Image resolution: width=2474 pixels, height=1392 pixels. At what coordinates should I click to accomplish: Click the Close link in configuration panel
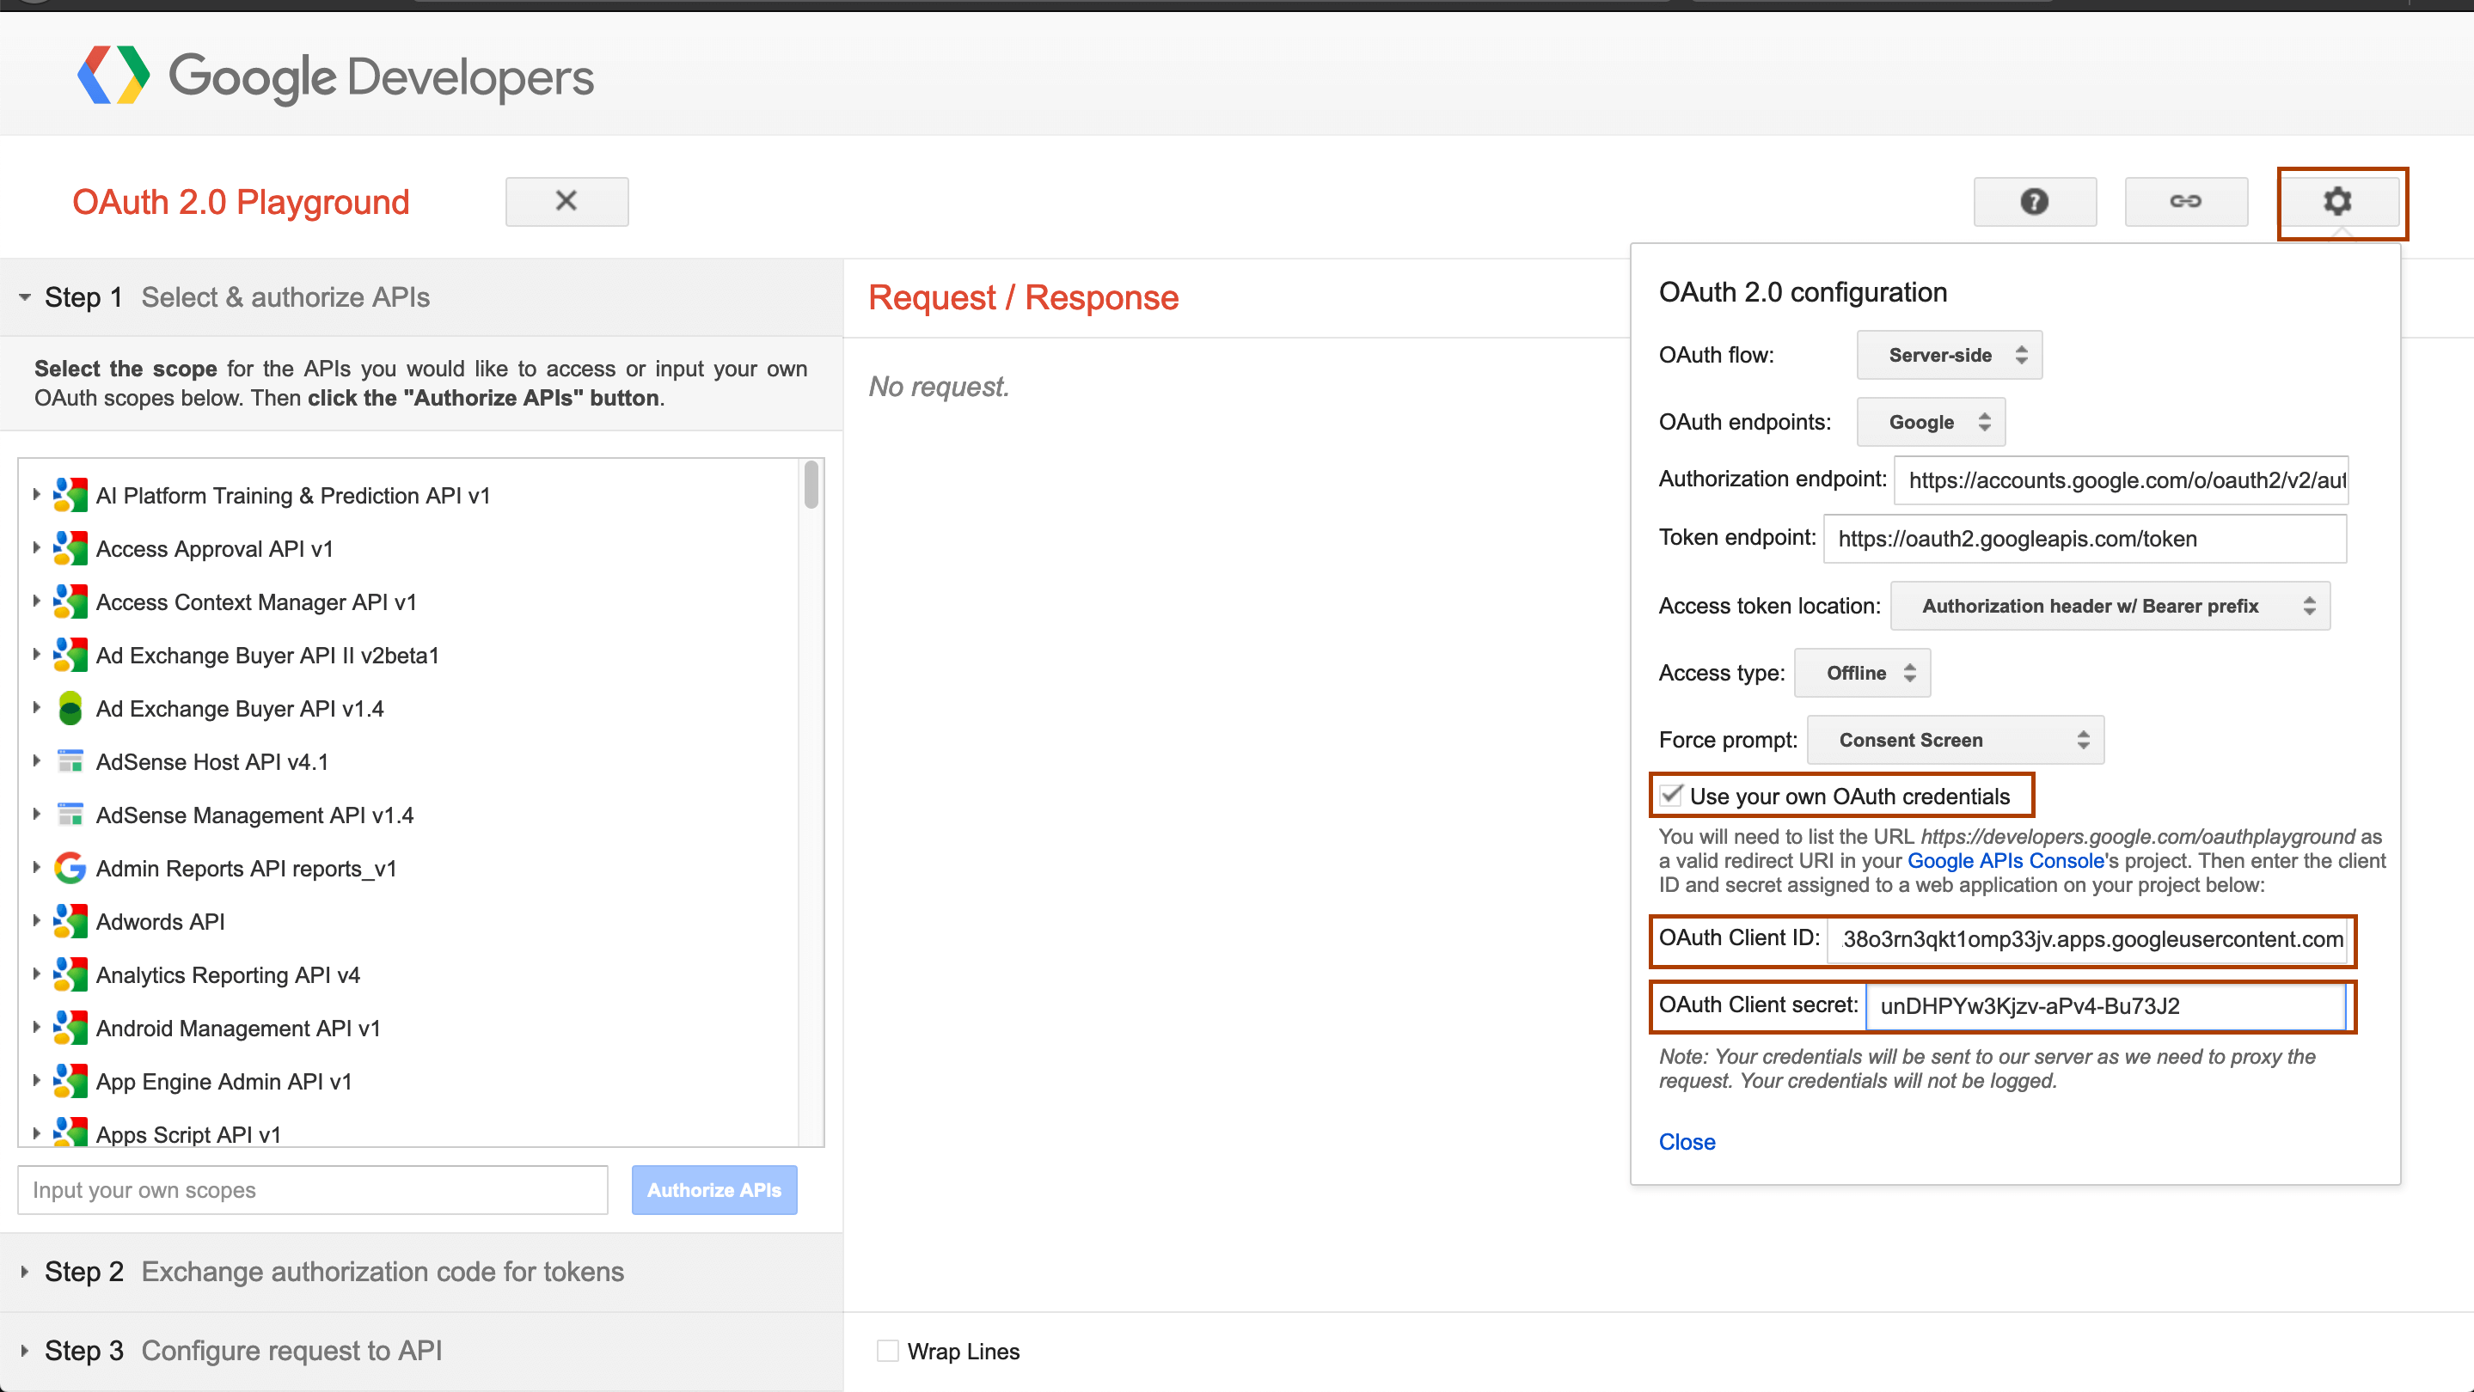[x=1686, y=1141]
